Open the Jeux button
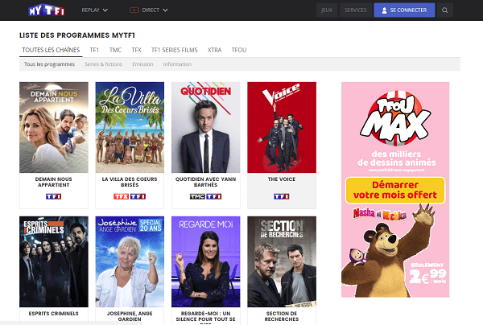 tap(327, 10)
